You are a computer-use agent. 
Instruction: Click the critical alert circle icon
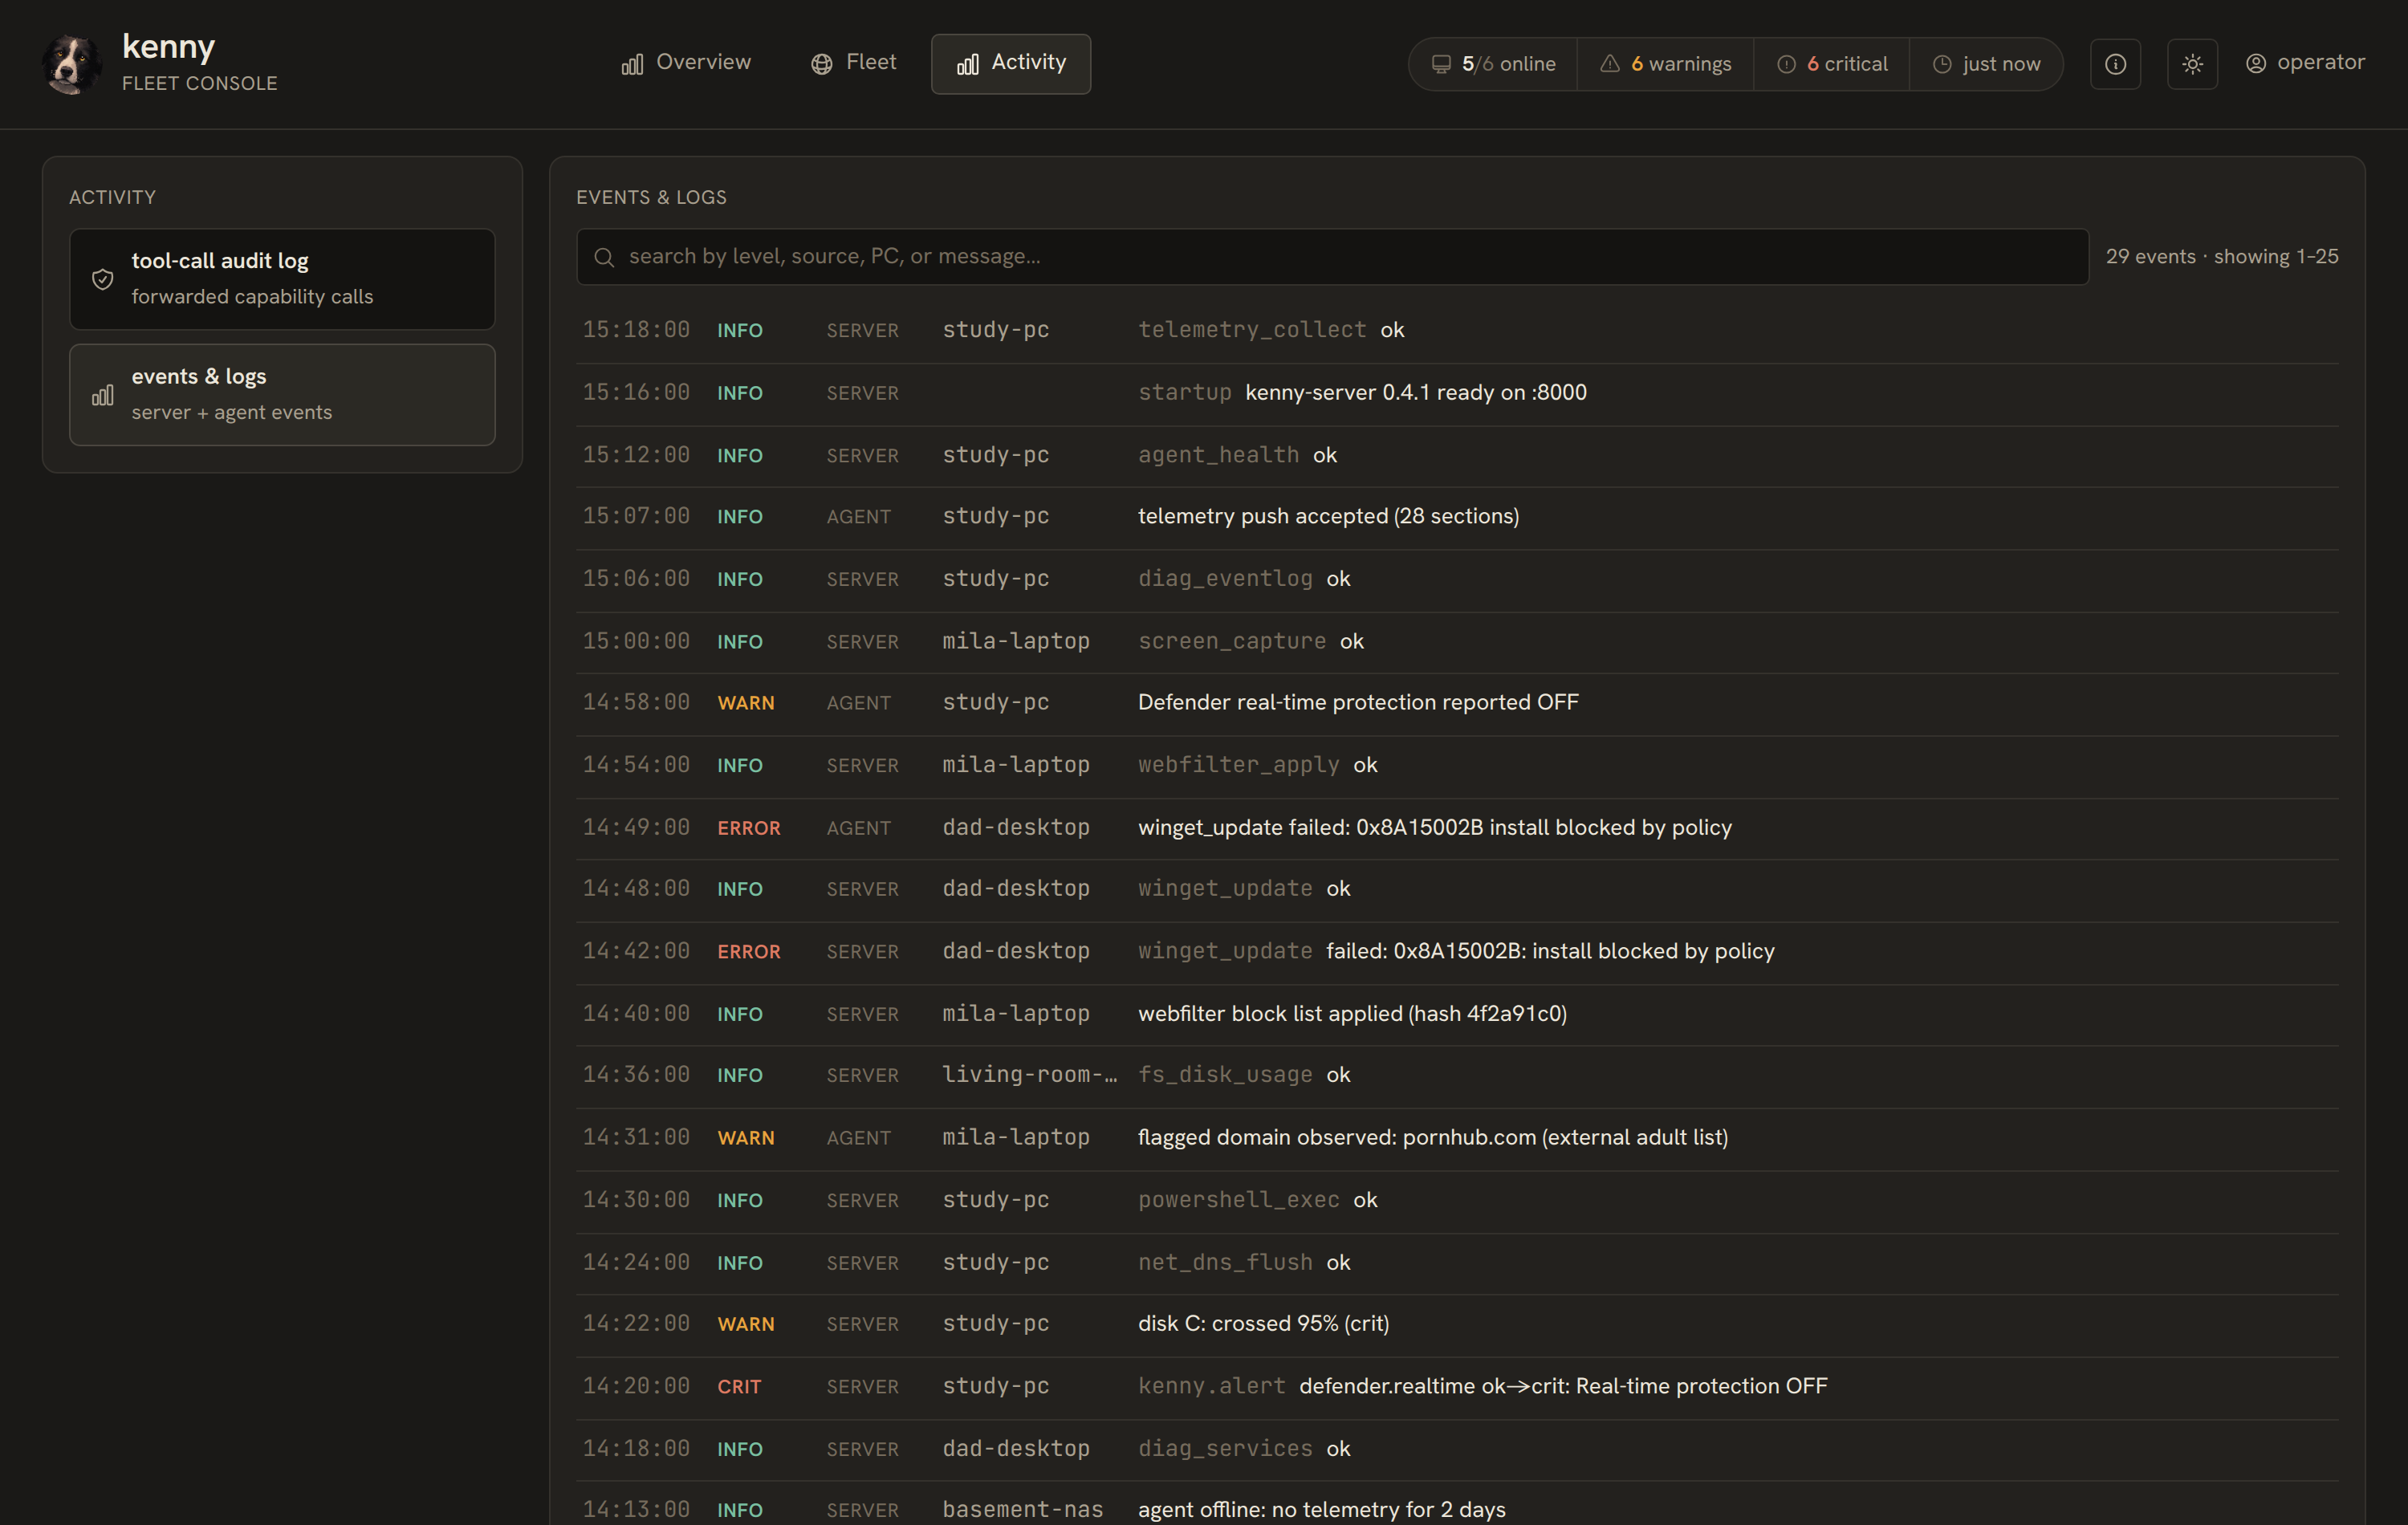(1786, 64)
